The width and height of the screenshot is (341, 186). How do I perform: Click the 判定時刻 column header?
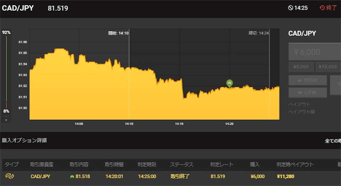pos(147,164)
